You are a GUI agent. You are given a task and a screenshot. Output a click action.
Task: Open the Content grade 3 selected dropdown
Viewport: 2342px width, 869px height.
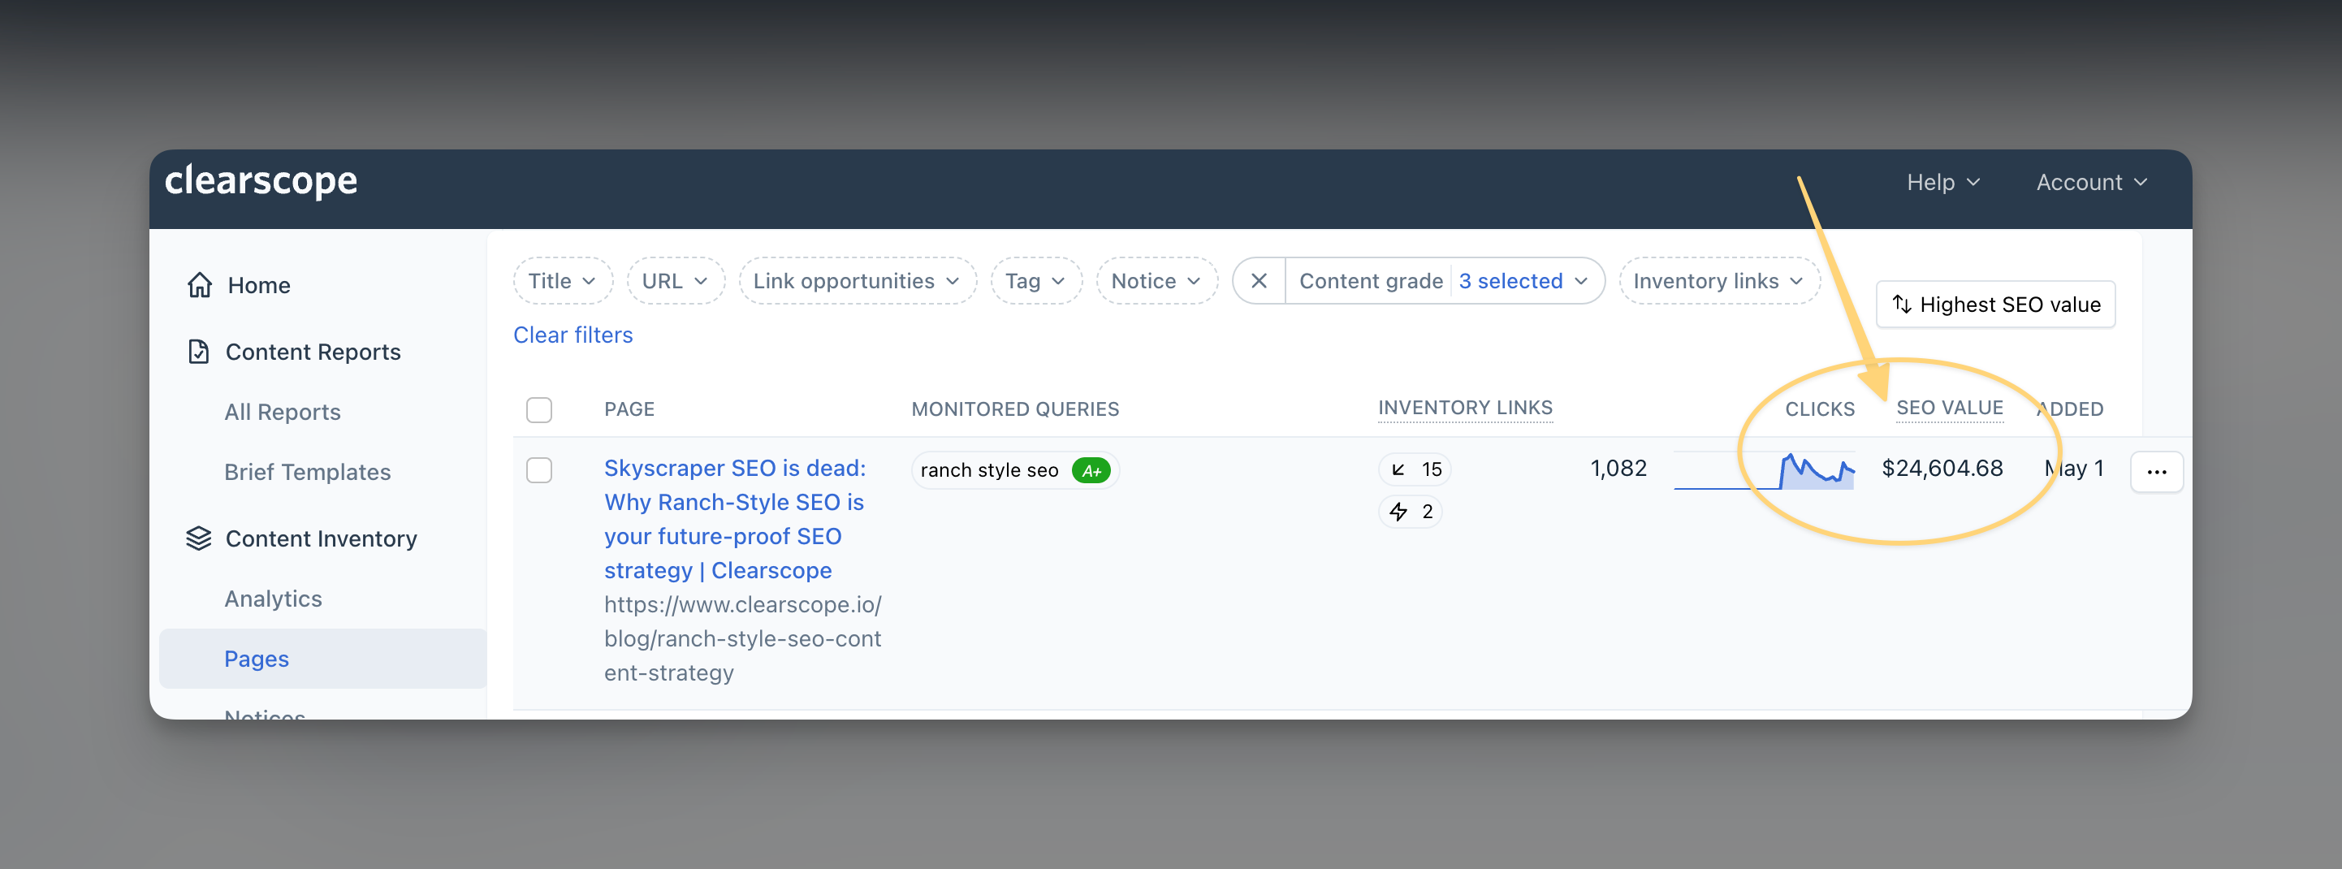coord(1445,281)
